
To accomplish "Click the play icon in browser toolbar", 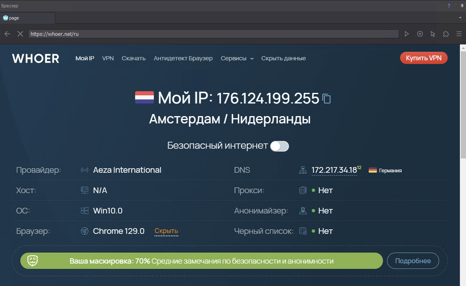I will pyautogui.click(x=407, y=34).
